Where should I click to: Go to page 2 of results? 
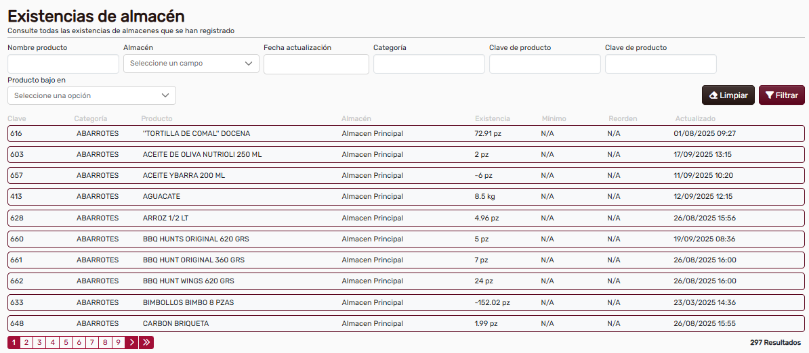(x=26, y=343)
